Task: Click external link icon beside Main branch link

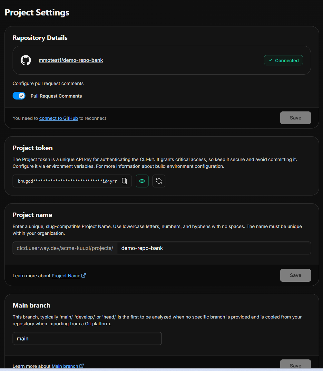Action: pos(82,366)
